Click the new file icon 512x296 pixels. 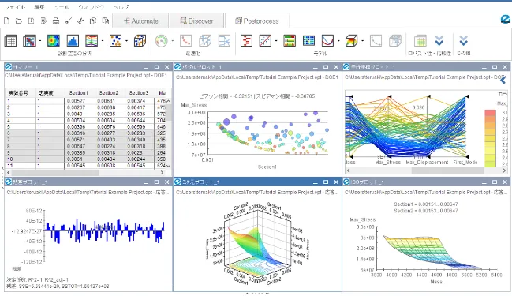click(x=6, y=21)
